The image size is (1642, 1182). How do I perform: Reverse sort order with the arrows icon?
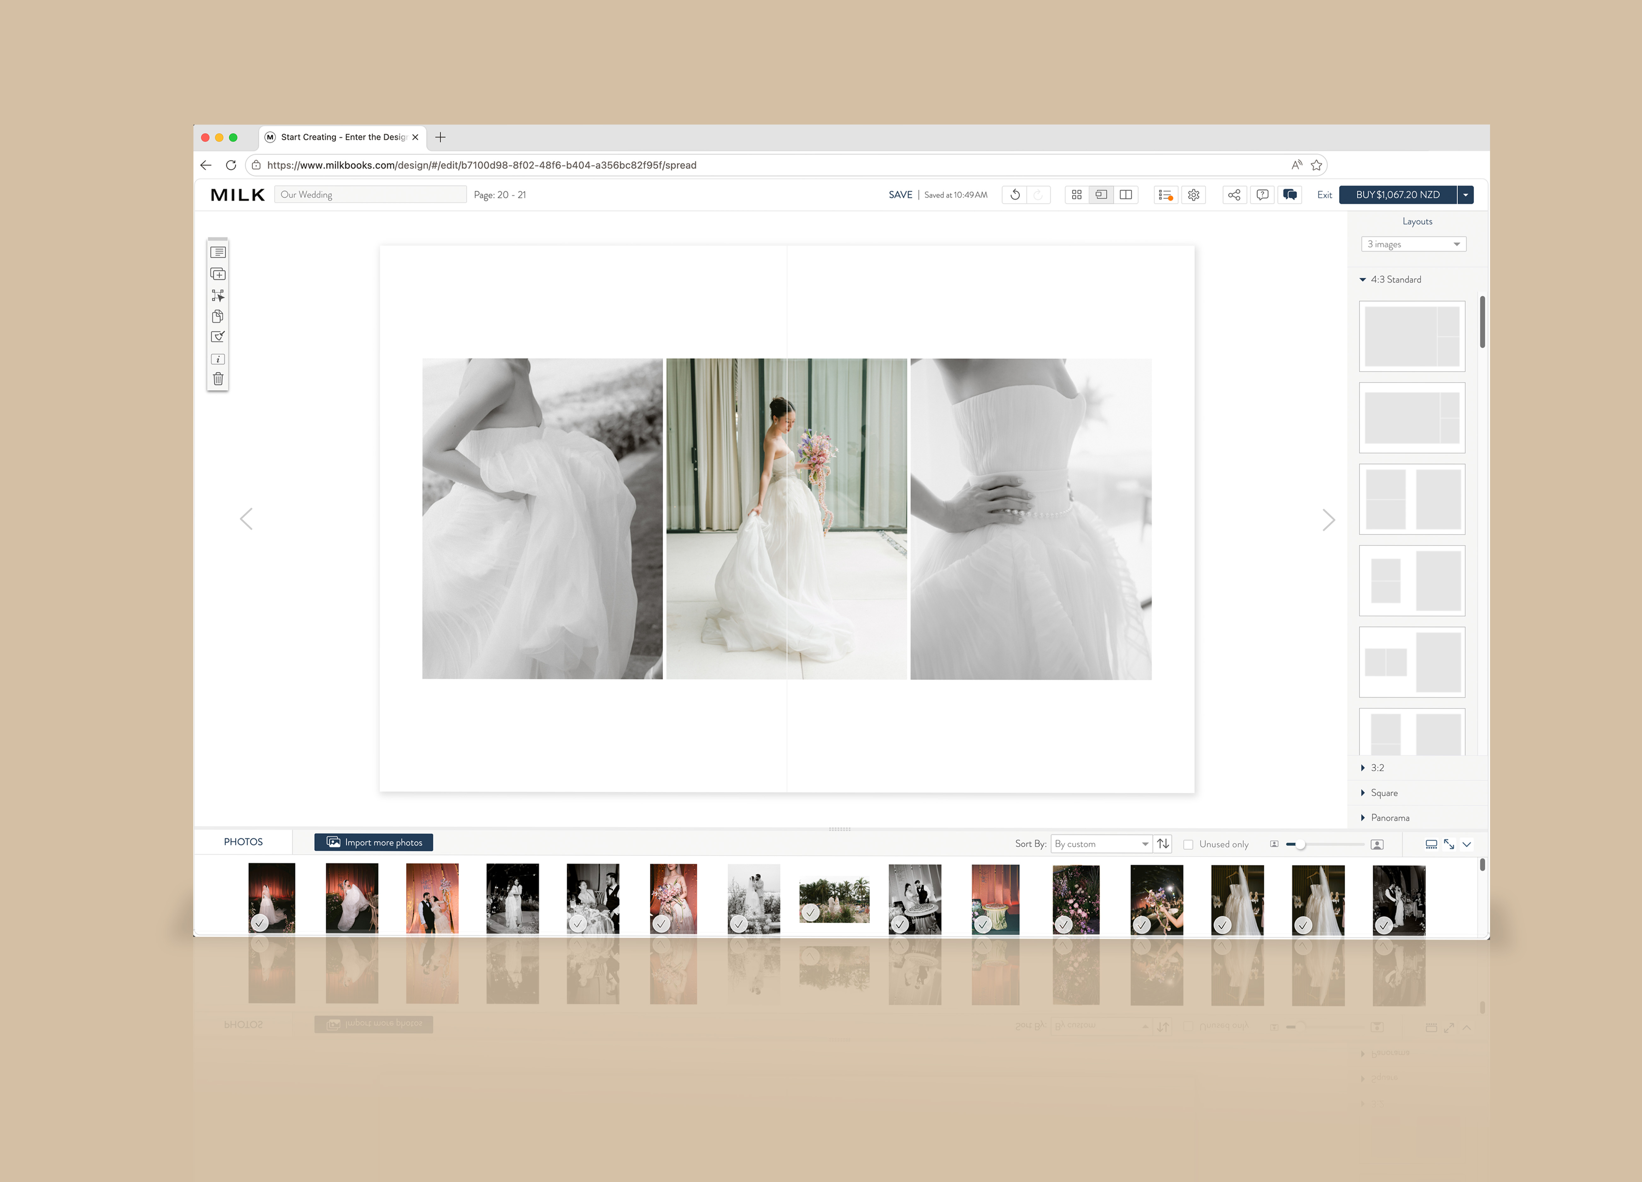tap(1163, 844)
